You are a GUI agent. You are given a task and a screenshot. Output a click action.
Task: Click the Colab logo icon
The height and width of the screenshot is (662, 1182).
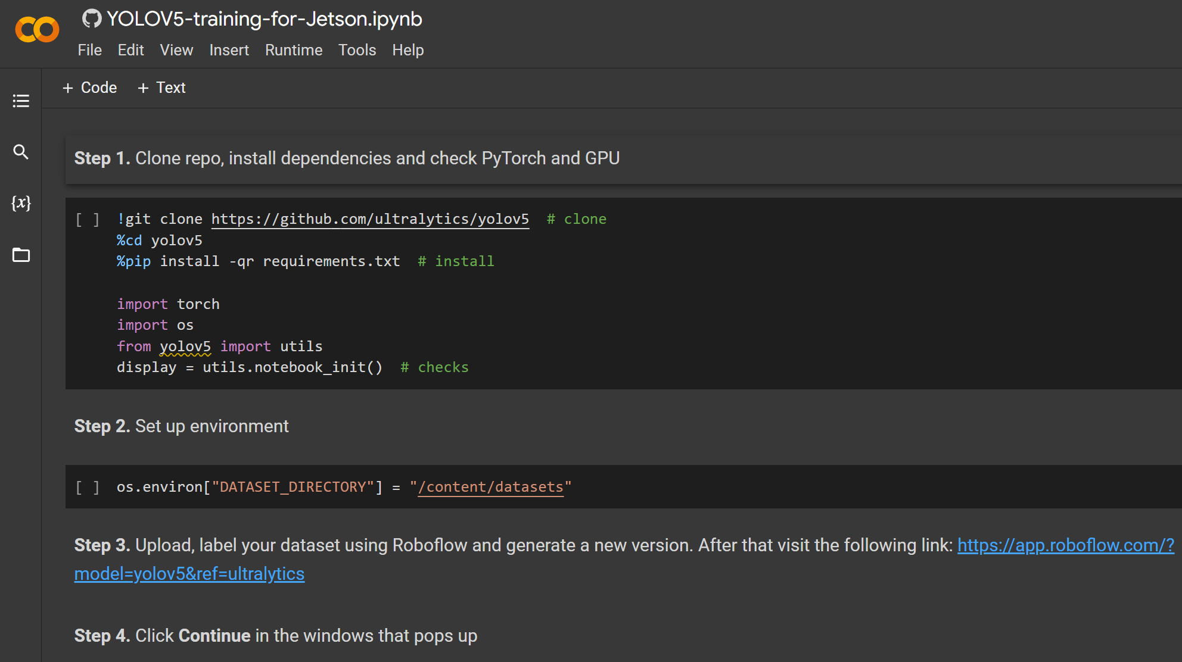[37, 29]
